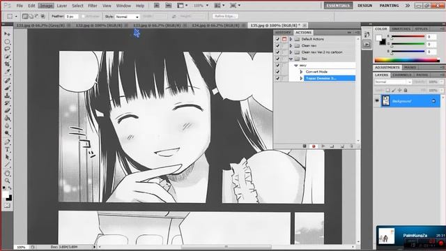Enable lock transparent pixels in Layers
The width and height of the screenshot is (446, 251).
(387, 90)
